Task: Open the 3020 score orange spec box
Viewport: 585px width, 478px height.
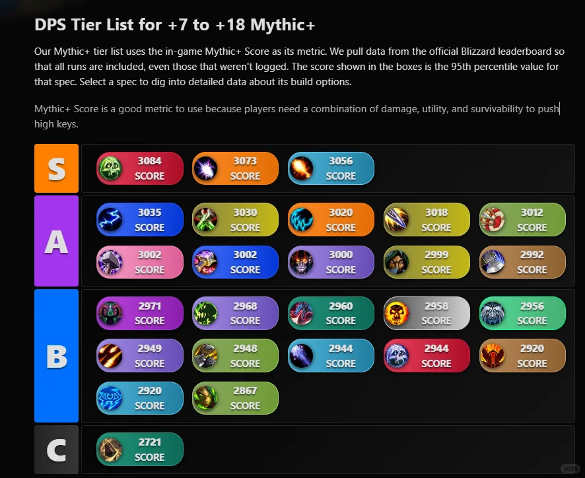Action: click(331, 219)
